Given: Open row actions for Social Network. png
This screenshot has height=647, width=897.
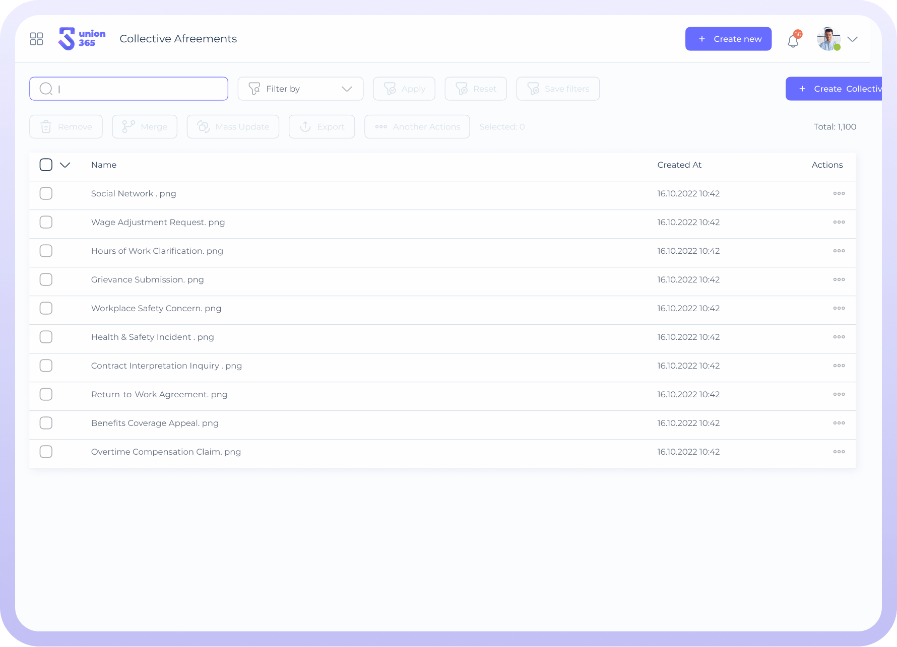Looking at the screenshot, I should [x=839, y=193].
